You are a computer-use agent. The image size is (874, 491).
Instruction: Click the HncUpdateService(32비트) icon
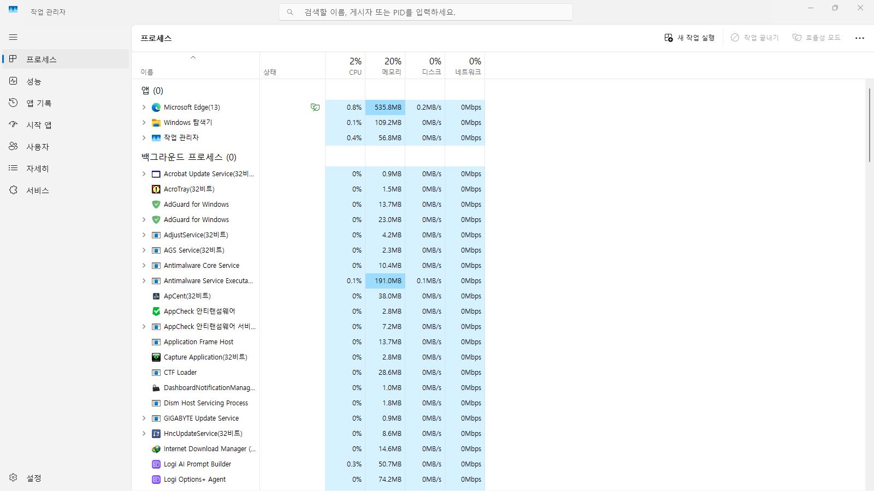156,434
